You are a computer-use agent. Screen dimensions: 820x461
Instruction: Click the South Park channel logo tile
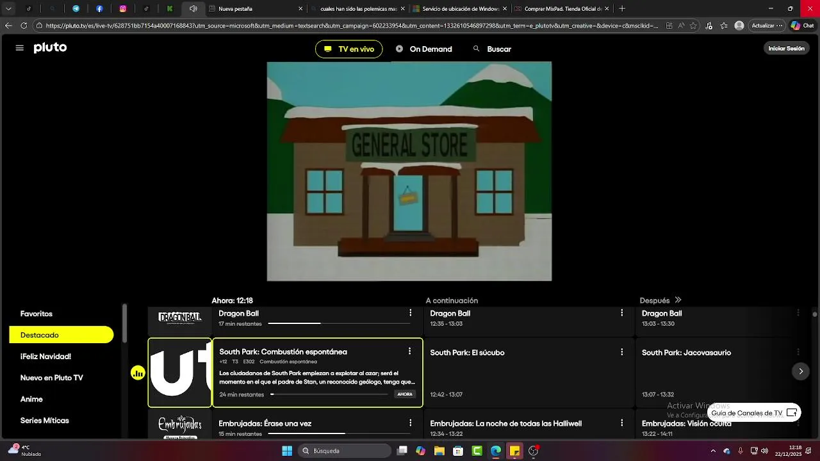pyautogui.click(x=180, y=373)
